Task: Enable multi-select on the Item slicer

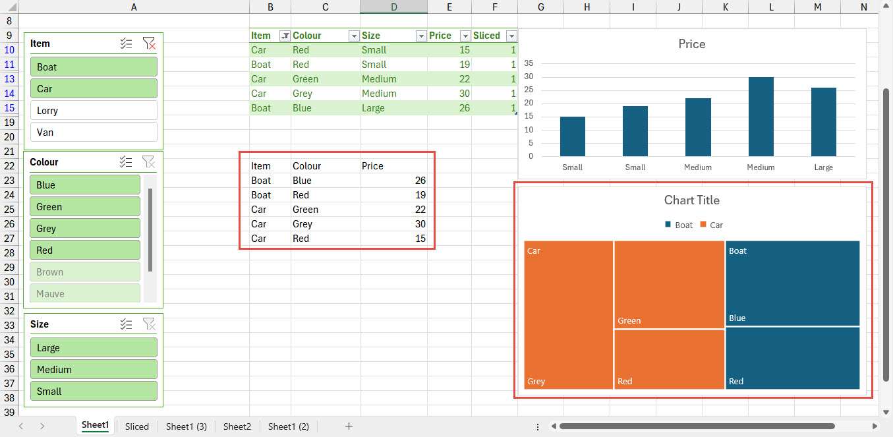Action: pos(126,44)
